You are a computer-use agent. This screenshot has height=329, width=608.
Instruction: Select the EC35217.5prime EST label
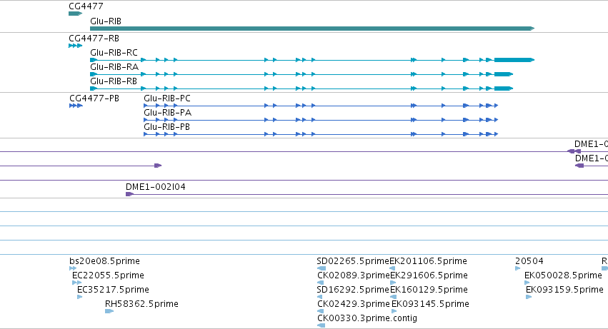[x=113, y=290]
